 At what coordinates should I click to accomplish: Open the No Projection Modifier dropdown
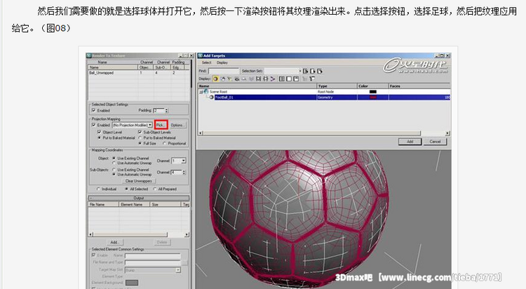pyautogui.click(x=149, y=125)
